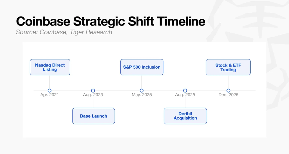This screenshot has height=154, width=289.
Task: Select the Deribit Acquisition box
Action: coord(185,116)
